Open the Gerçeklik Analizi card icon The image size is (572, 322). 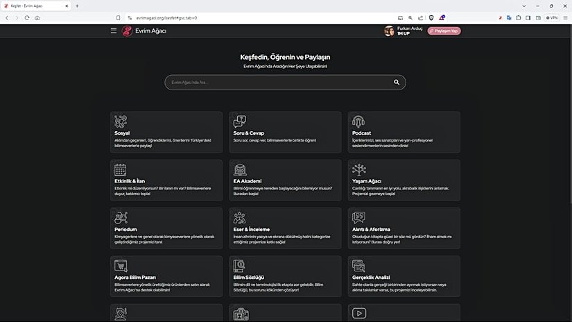[x=358, y=266]
